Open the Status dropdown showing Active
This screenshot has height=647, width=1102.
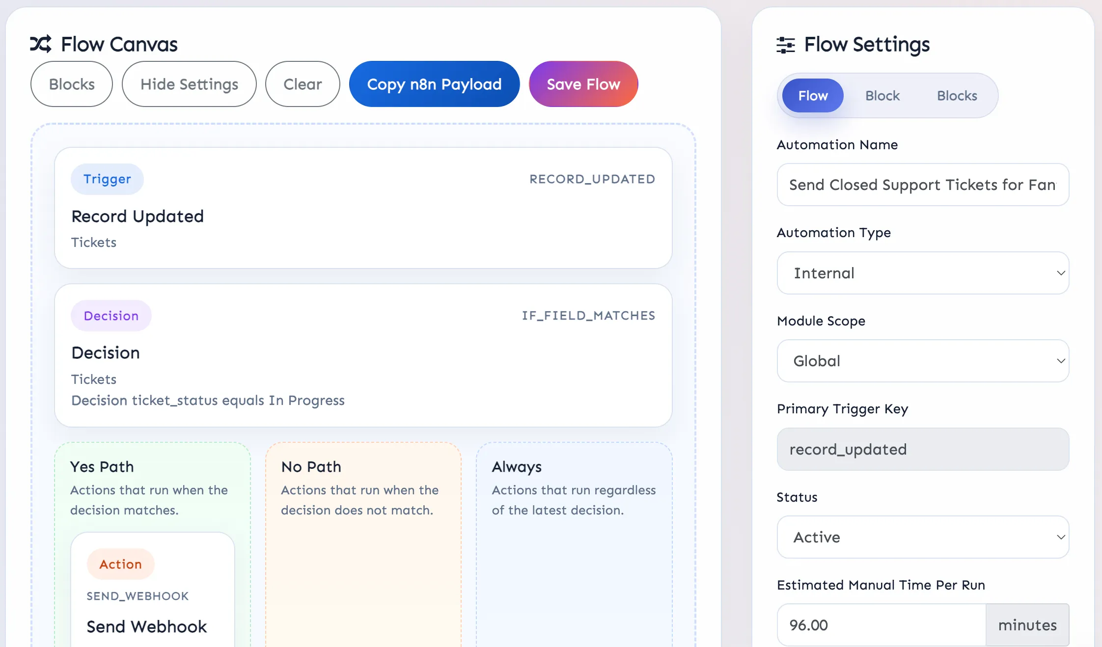pos(923,537)
